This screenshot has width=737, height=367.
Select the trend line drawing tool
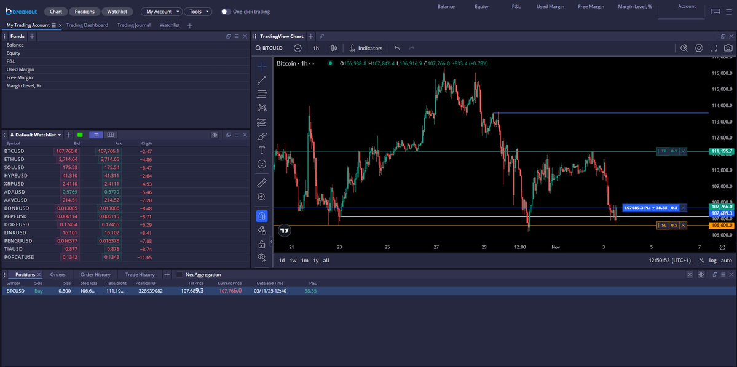262,80
